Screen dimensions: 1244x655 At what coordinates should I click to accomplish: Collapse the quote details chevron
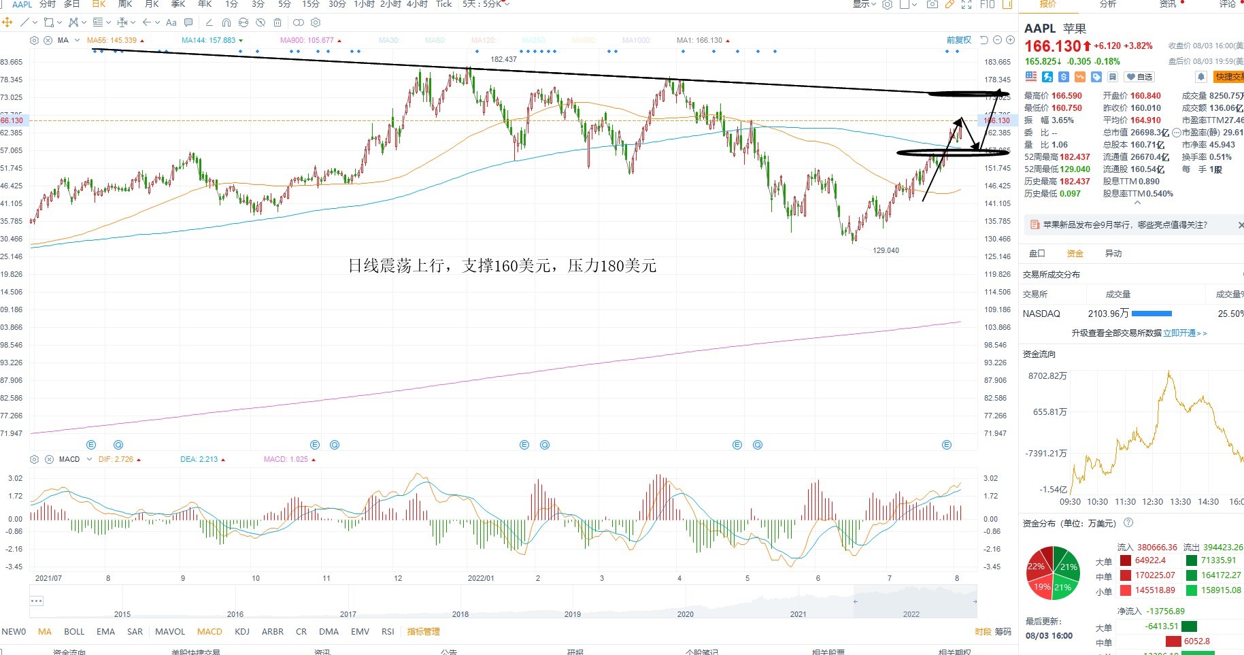(1137, 203)
